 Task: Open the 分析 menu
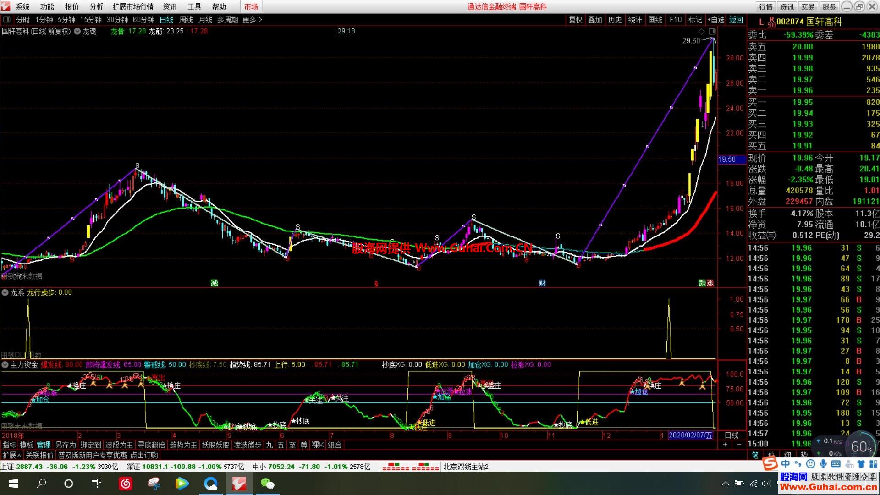click(x=96, y=6)
